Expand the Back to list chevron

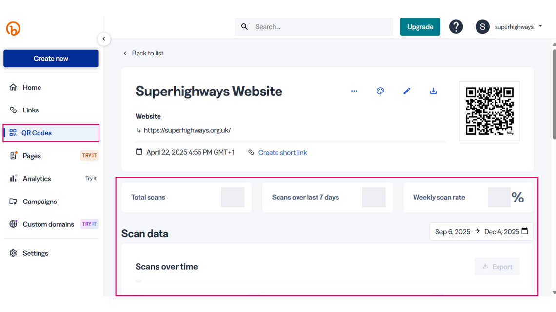[125, 53]
